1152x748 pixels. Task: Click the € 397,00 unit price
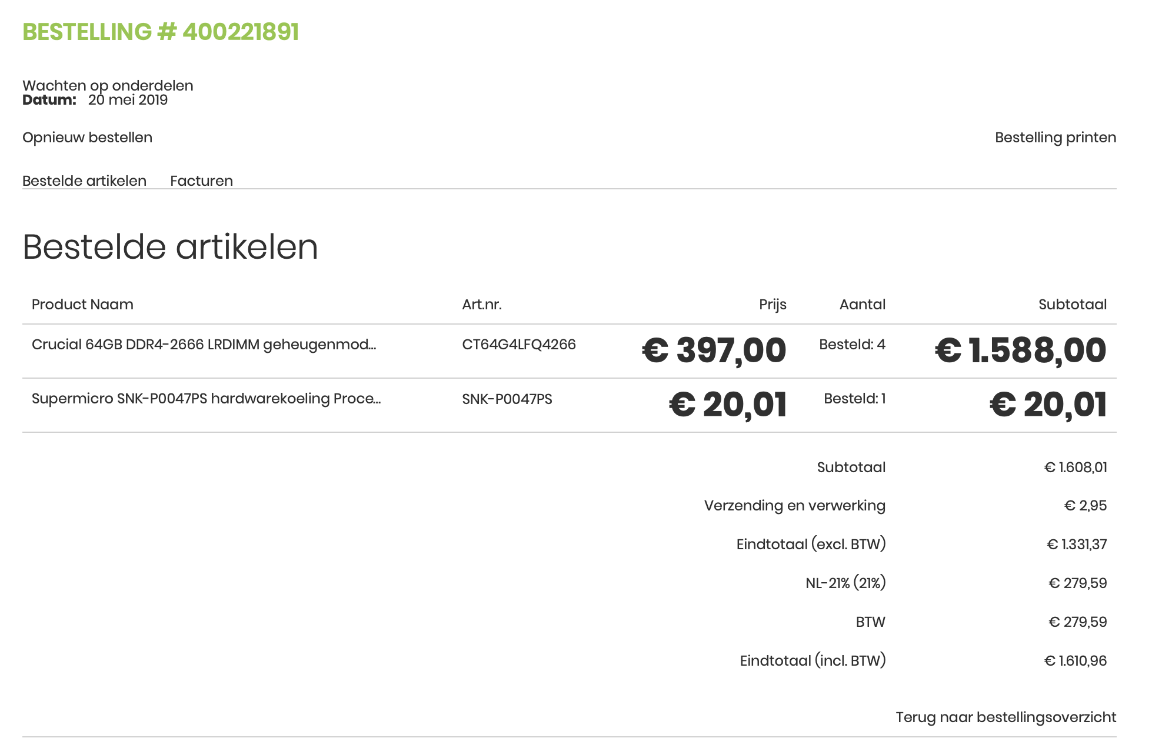point(714,350)
